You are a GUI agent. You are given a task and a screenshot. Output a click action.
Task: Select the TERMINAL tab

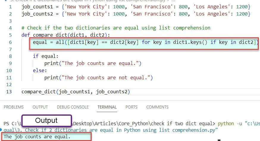(107, 107)
